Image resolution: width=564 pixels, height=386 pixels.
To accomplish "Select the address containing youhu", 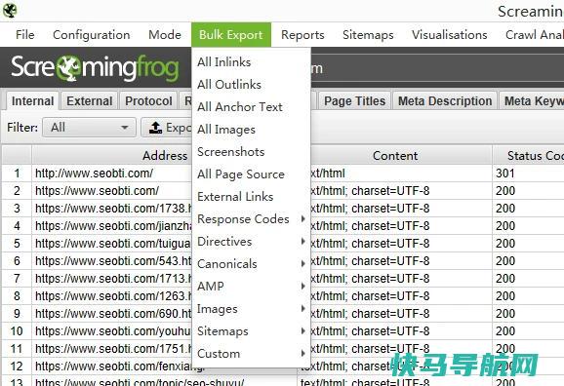I will pyautogui.click(x=113, y=331).
